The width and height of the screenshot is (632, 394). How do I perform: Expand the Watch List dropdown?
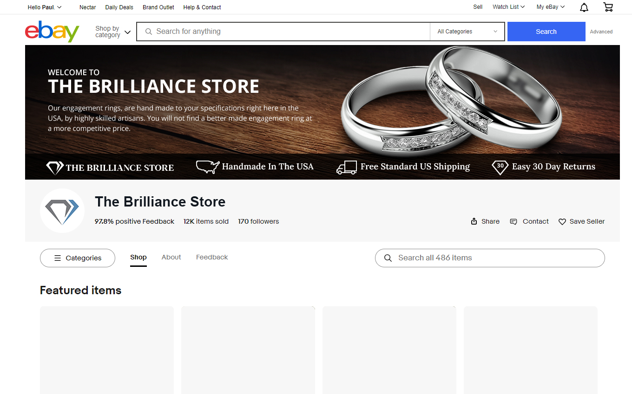(x=508, y=7)
